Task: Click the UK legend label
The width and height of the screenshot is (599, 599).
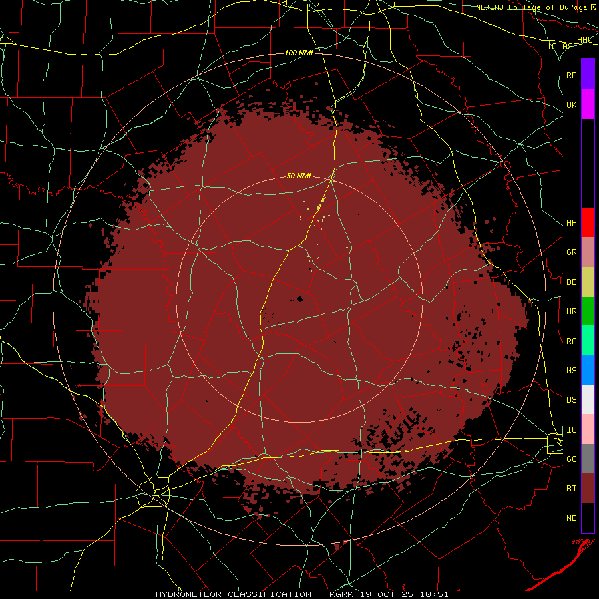Action: click(x=571, y=104)
